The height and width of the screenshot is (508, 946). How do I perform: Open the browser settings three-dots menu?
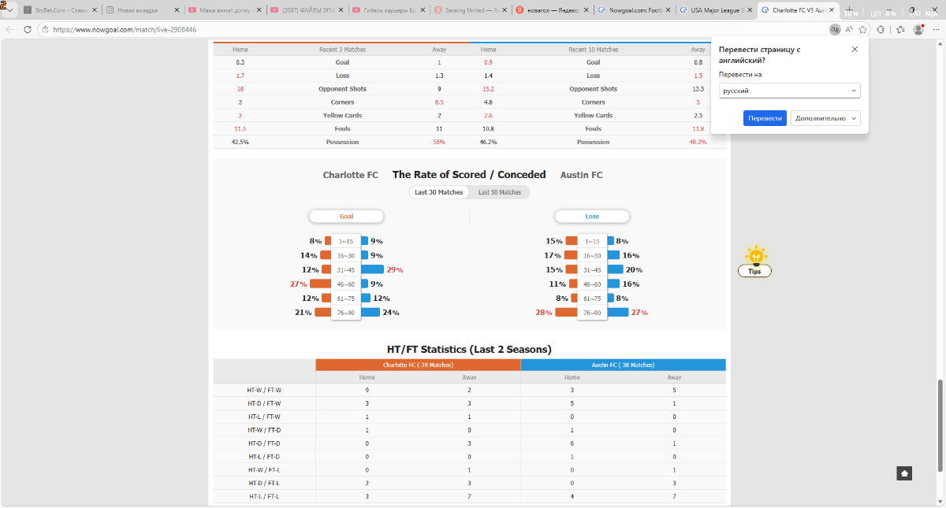click(934, 29)
